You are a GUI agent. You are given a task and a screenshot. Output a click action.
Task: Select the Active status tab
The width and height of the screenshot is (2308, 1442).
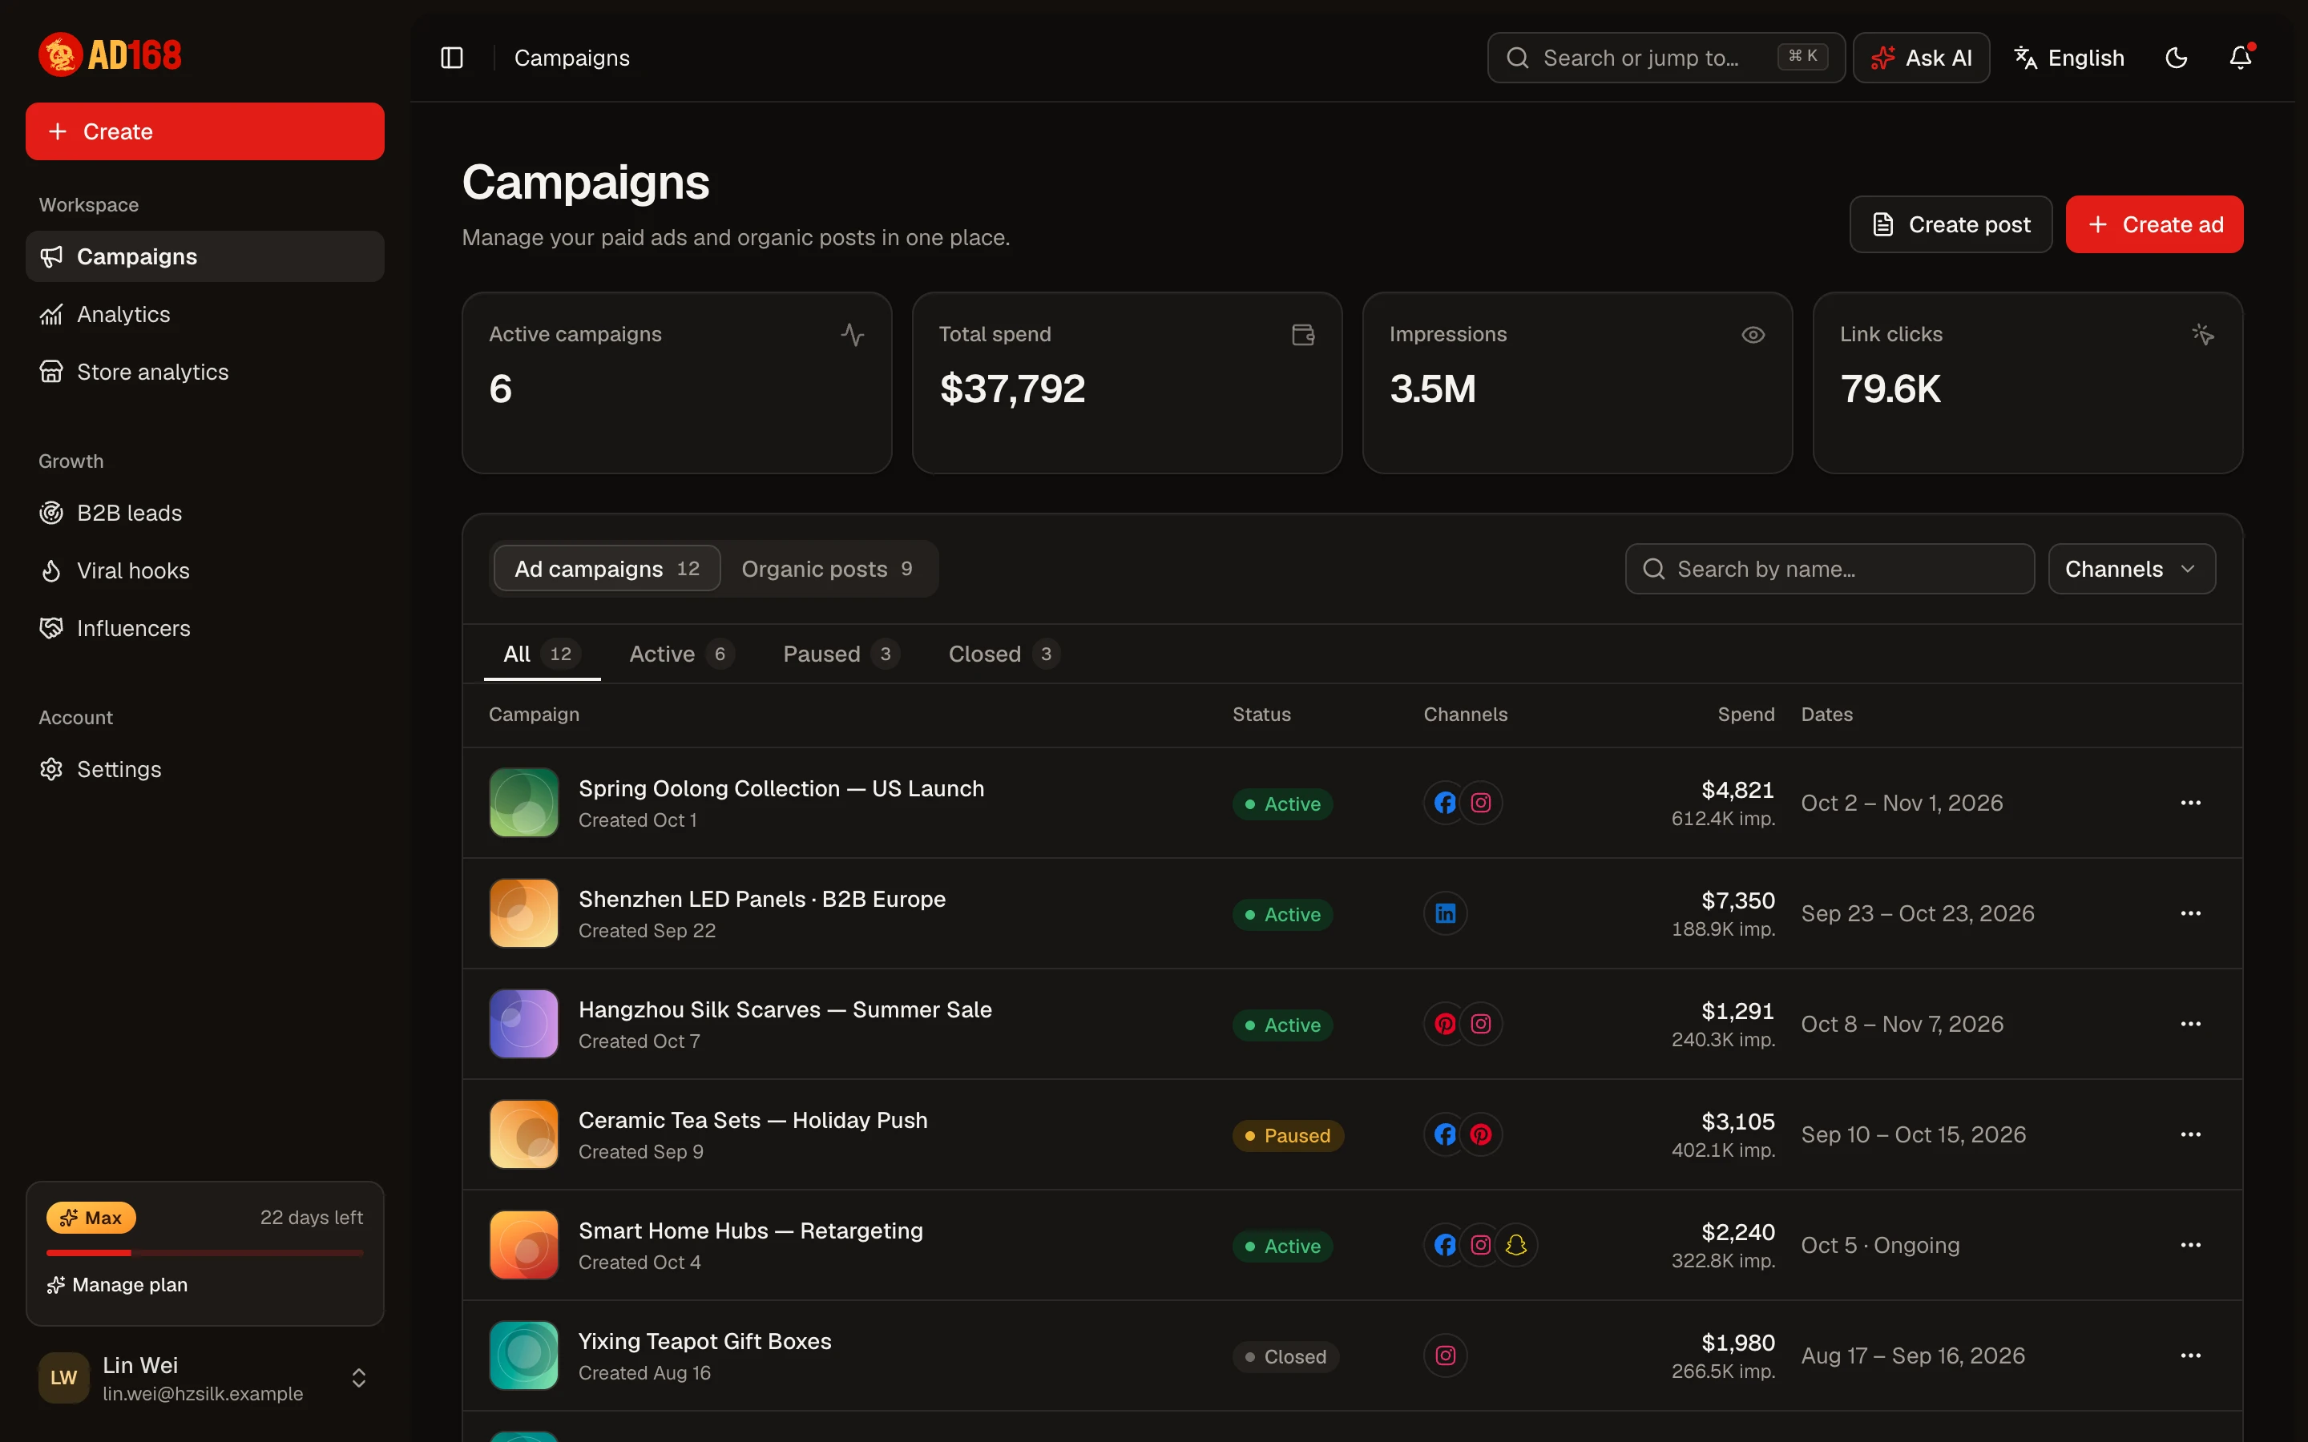tap(682, 655)
